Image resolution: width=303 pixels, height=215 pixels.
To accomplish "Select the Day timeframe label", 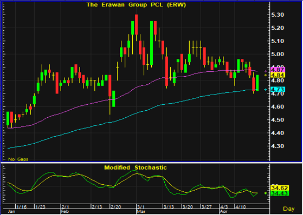I will (289, 209).
